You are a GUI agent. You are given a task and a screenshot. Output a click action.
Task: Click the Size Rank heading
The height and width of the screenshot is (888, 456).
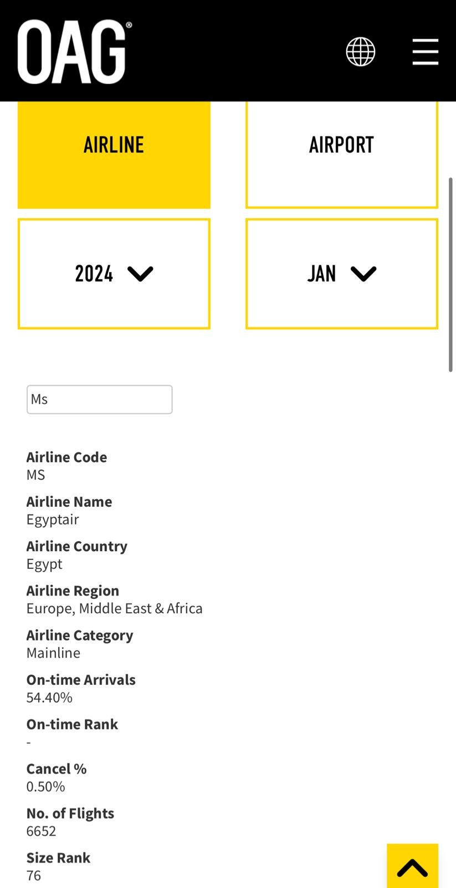click(x=58, y=857)
